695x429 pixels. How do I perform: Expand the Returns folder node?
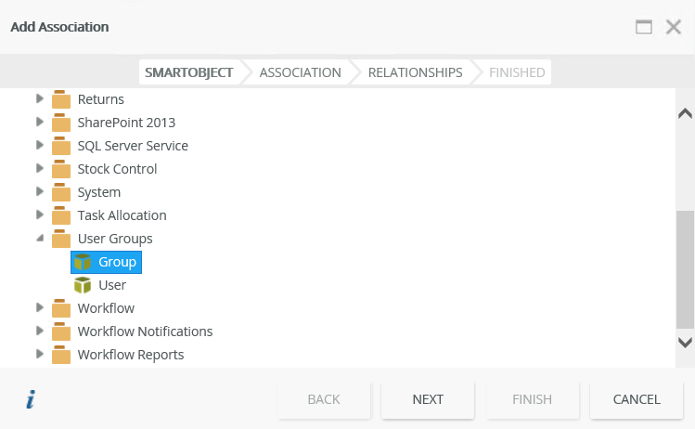pos(39,98)
